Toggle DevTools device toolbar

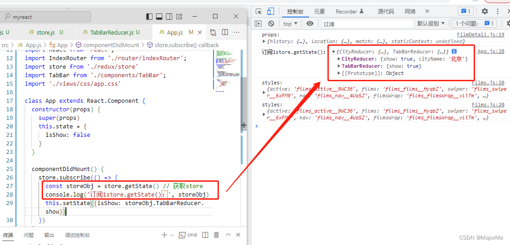click(x=270, y=11)
